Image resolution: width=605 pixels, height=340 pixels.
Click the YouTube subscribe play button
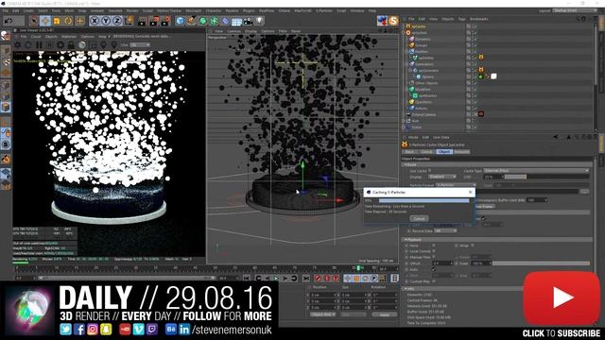point(562,298)
